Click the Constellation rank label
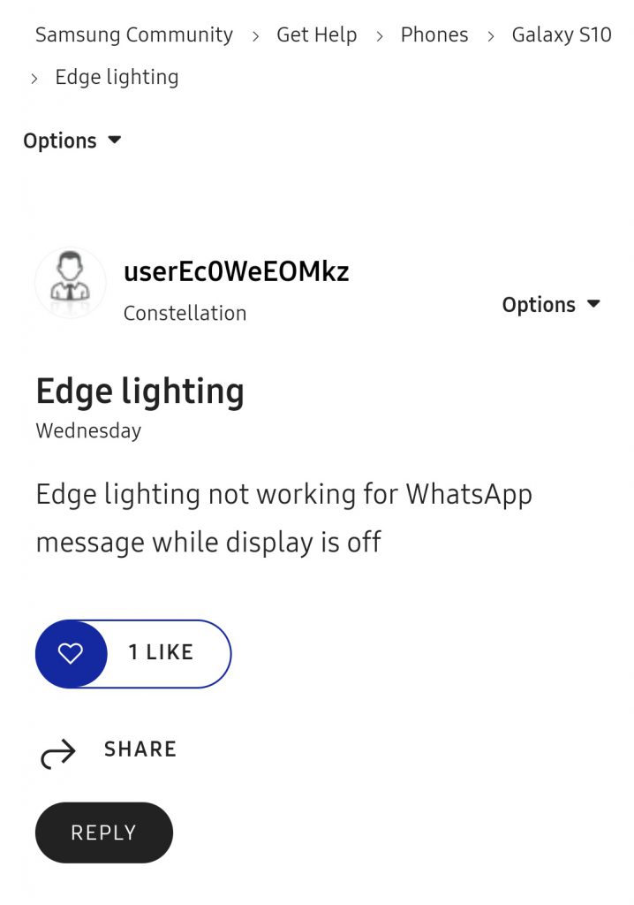The width and height of the screenshot is (634, 905). pos(185,313)
